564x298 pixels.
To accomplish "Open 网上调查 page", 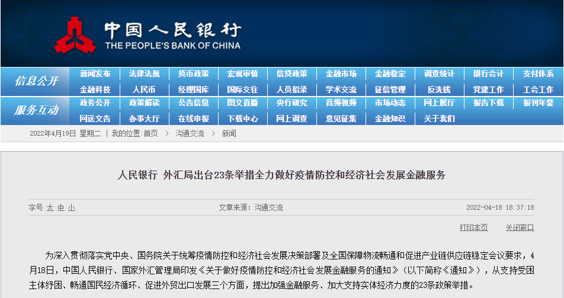I will coord(291,118).
